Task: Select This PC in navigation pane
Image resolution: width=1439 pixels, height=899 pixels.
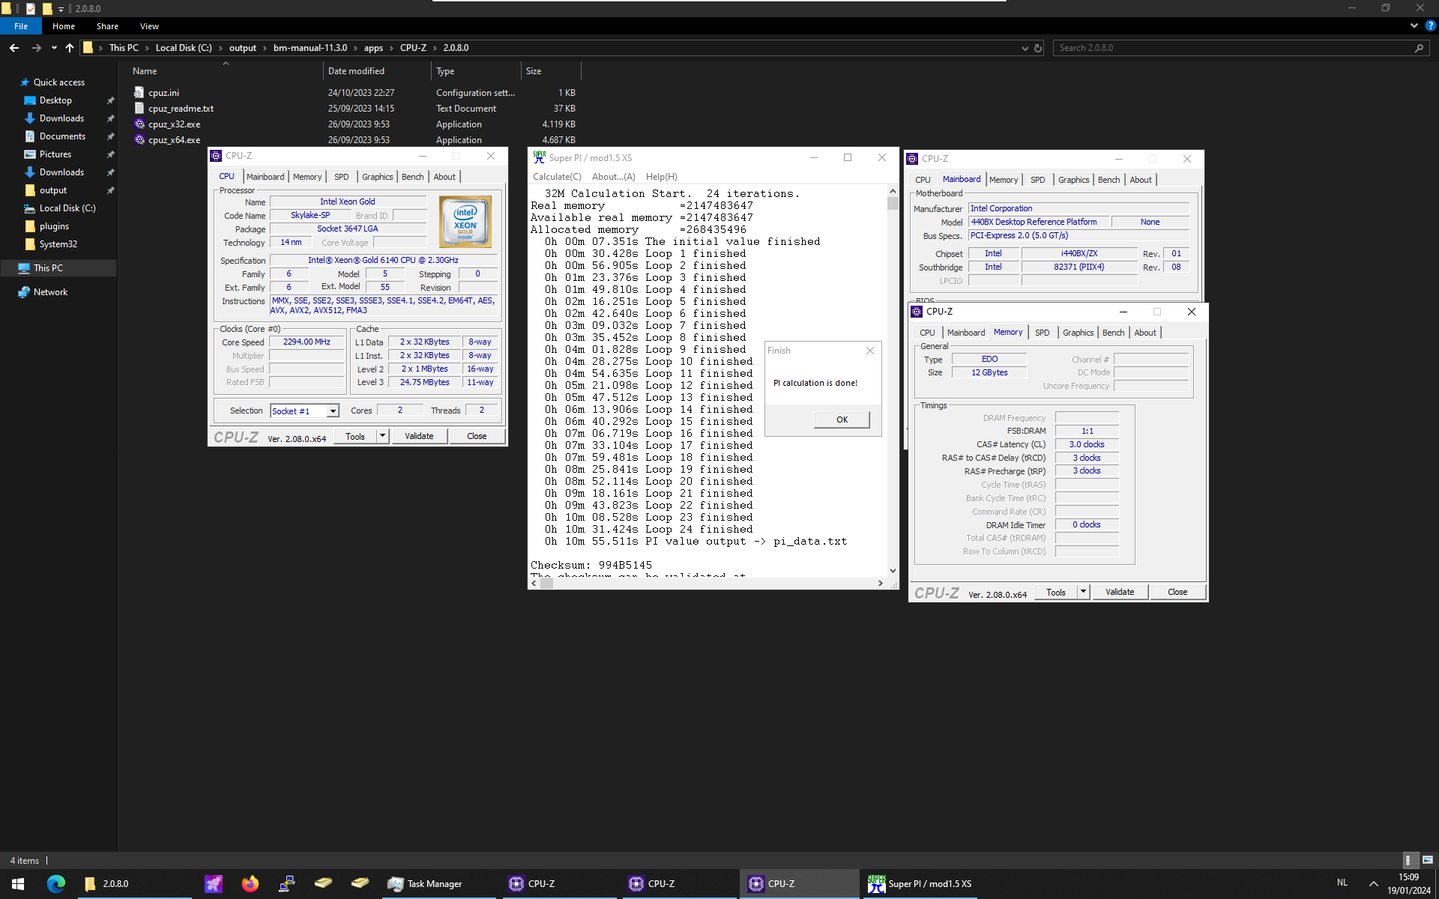Action: point(48,268)
